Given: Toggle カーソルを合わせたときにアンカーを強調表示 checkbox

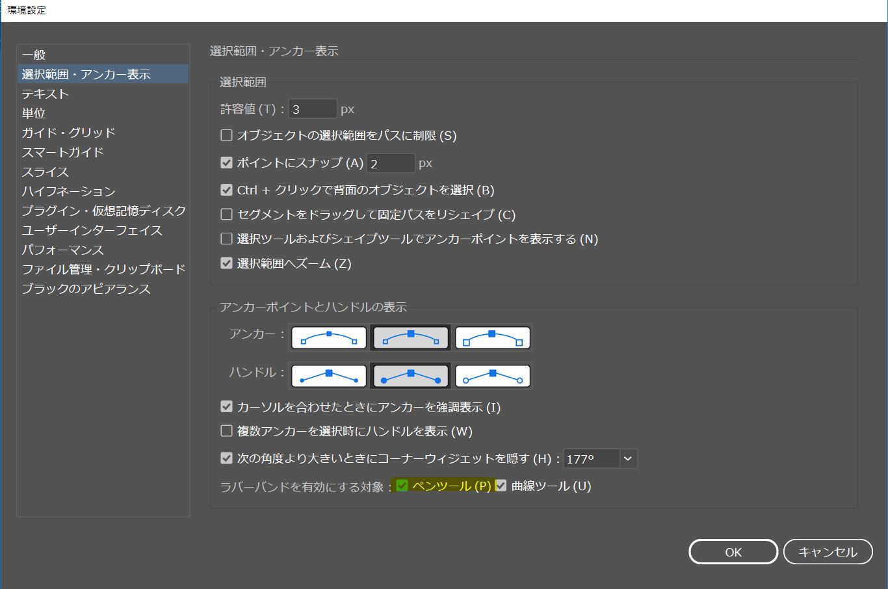Looking at the screenshot, I should 226,407.
